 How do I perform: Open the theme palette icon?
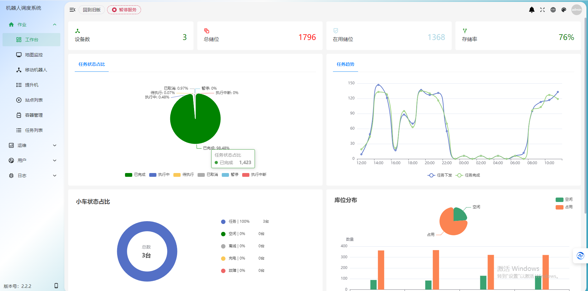pyautogui.click(x=564, y=10)
